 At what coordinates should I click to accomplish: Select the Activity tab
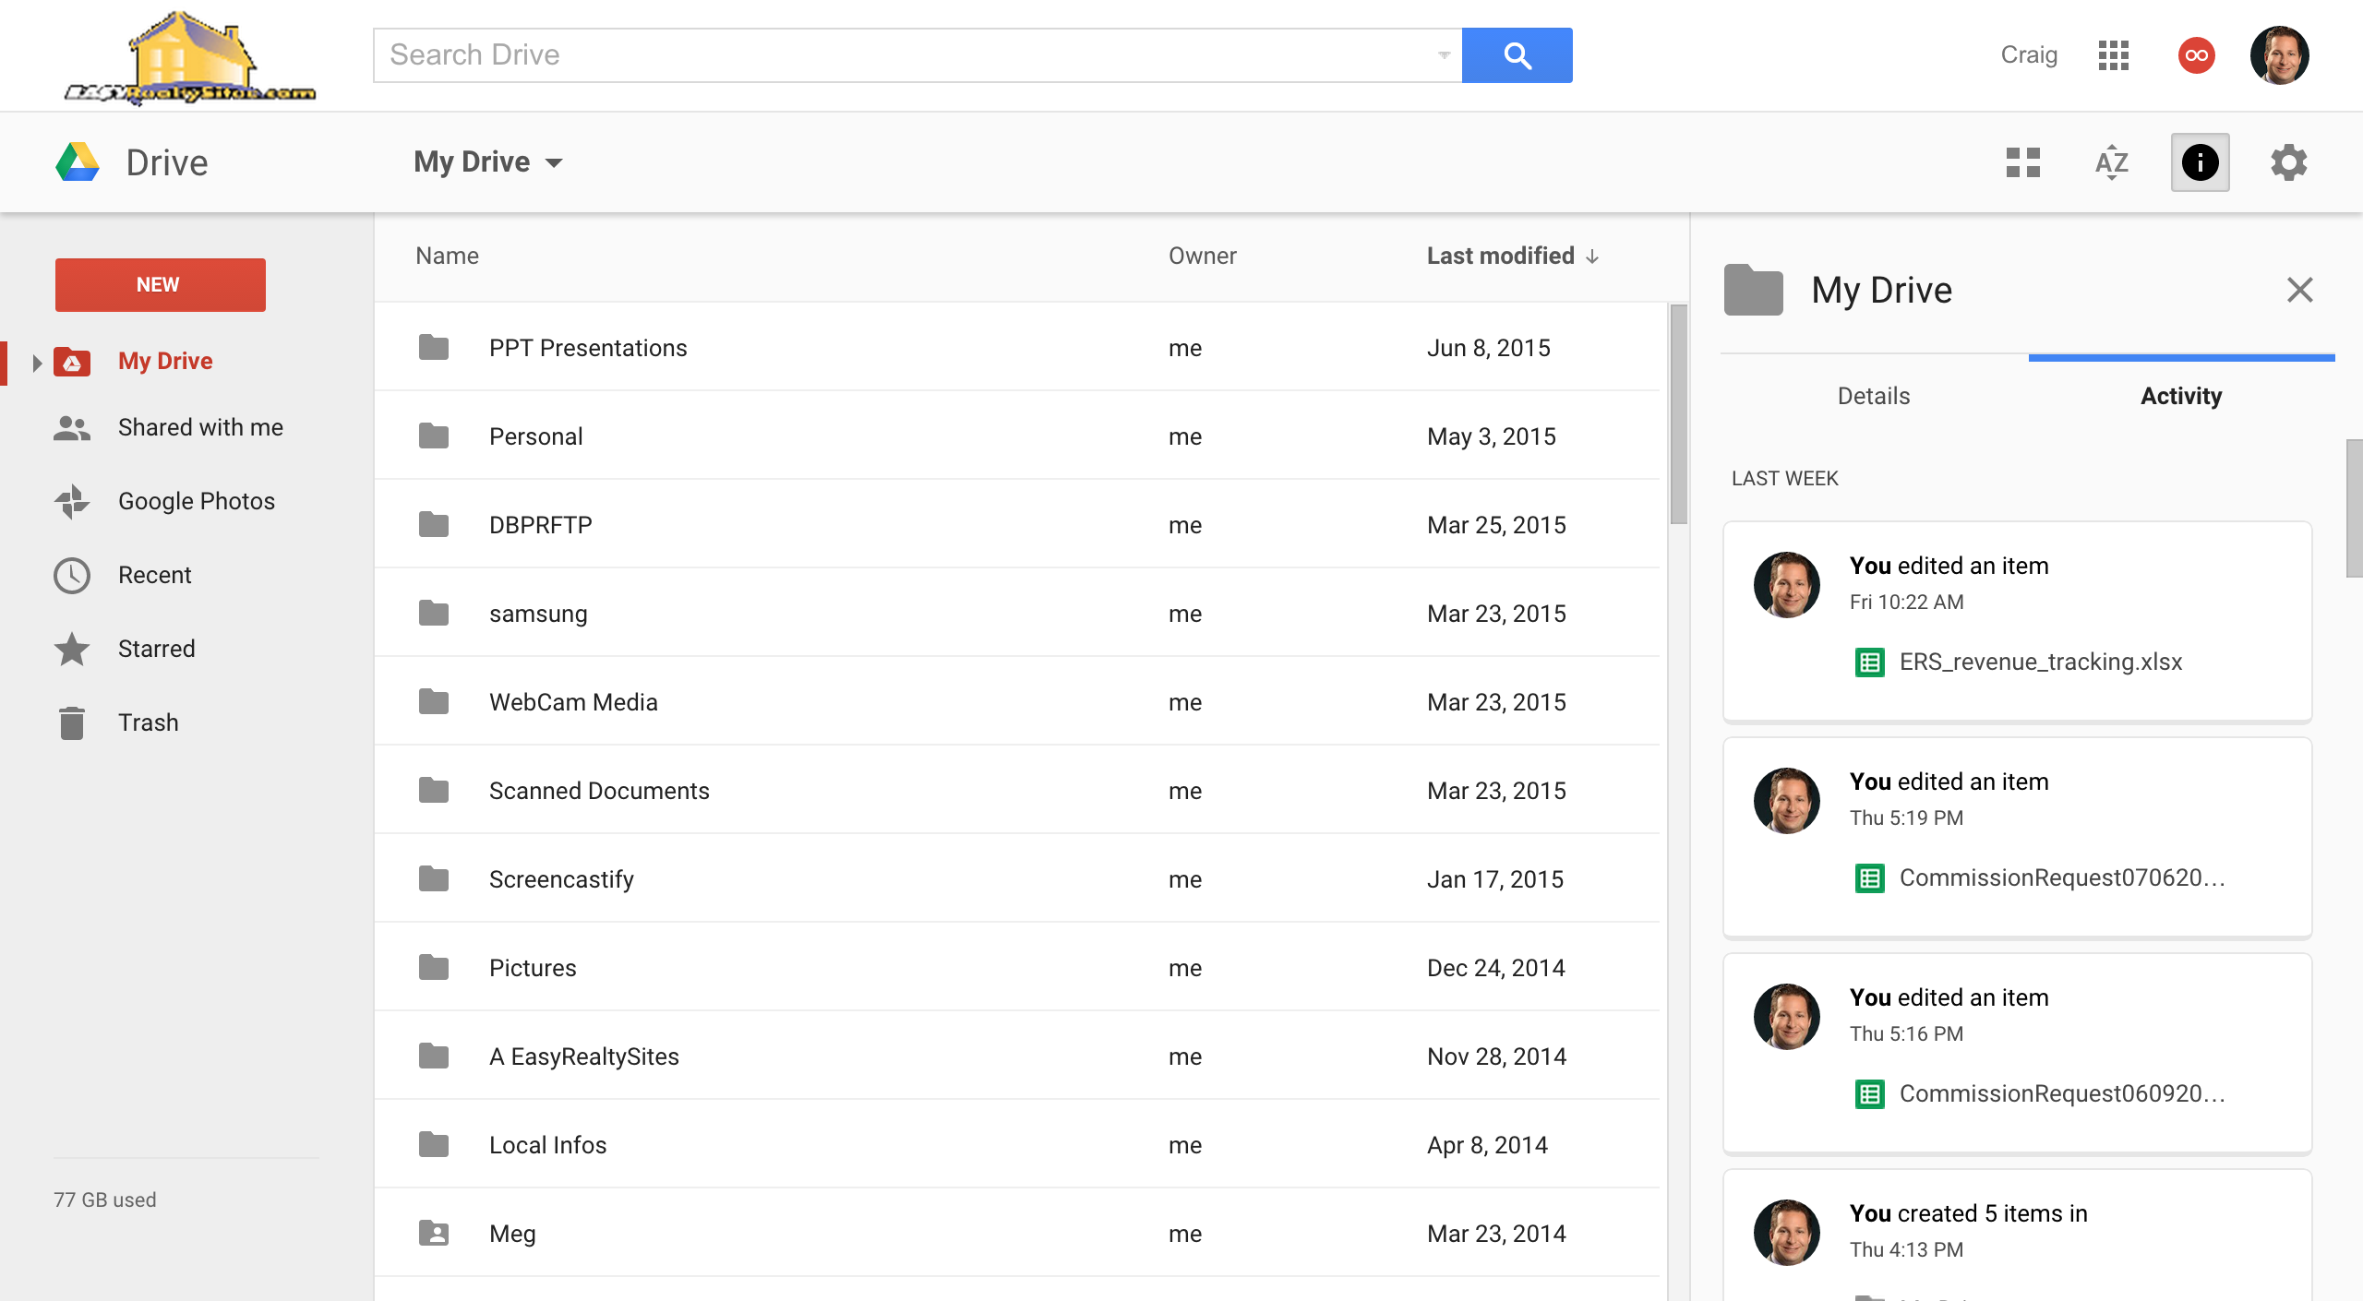pyautogui.click(x=2180, y=395)
